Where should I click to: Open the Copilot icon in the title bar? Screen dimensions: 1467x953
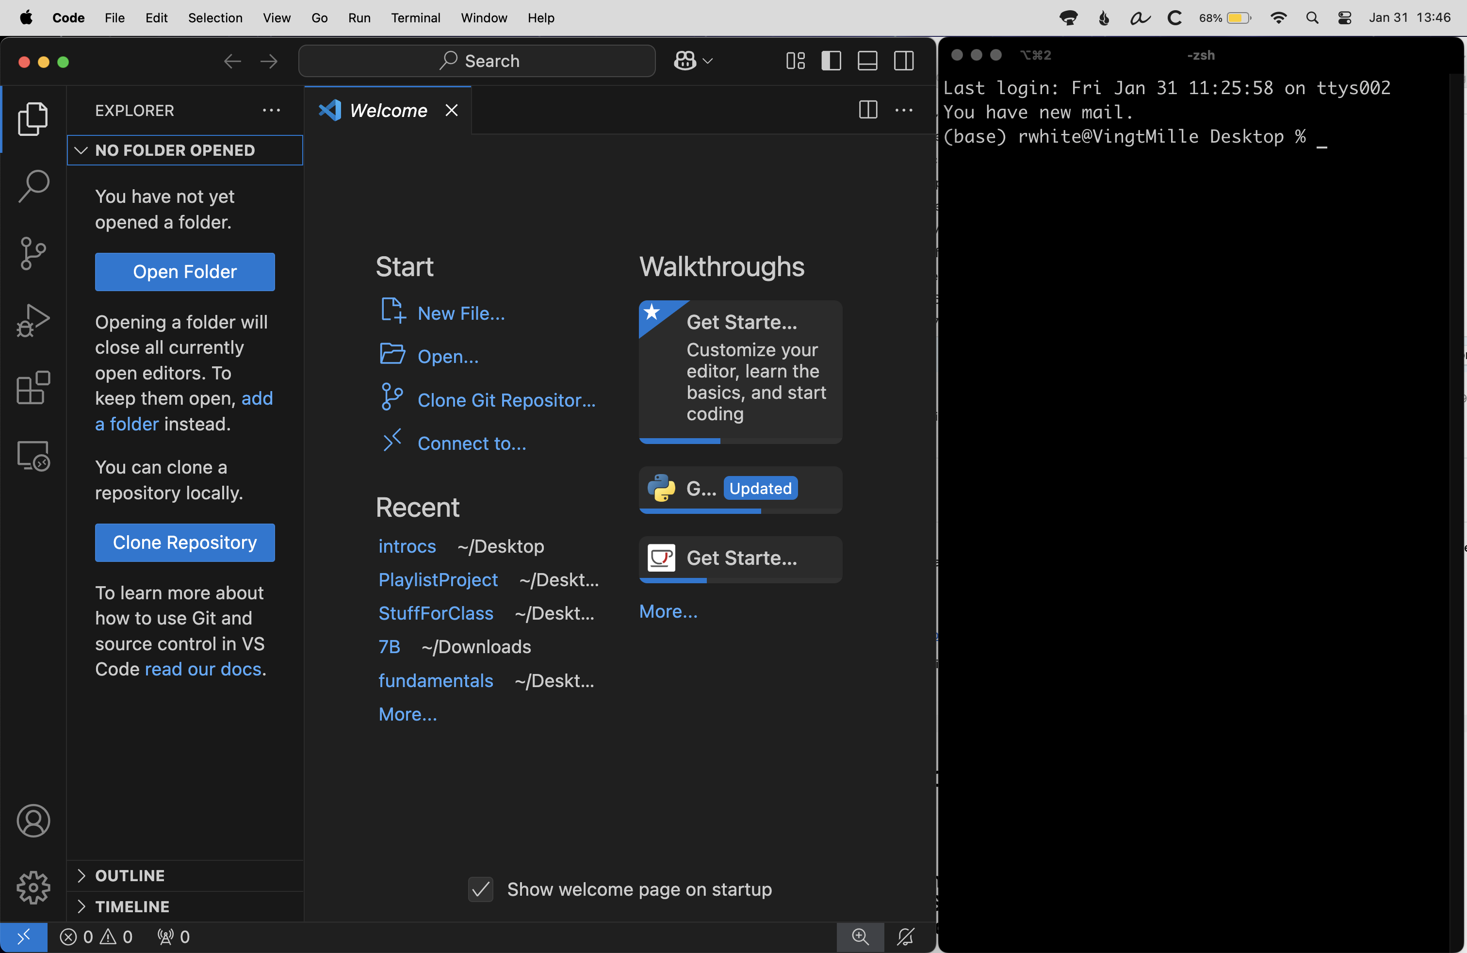click(x=685, y=60)
